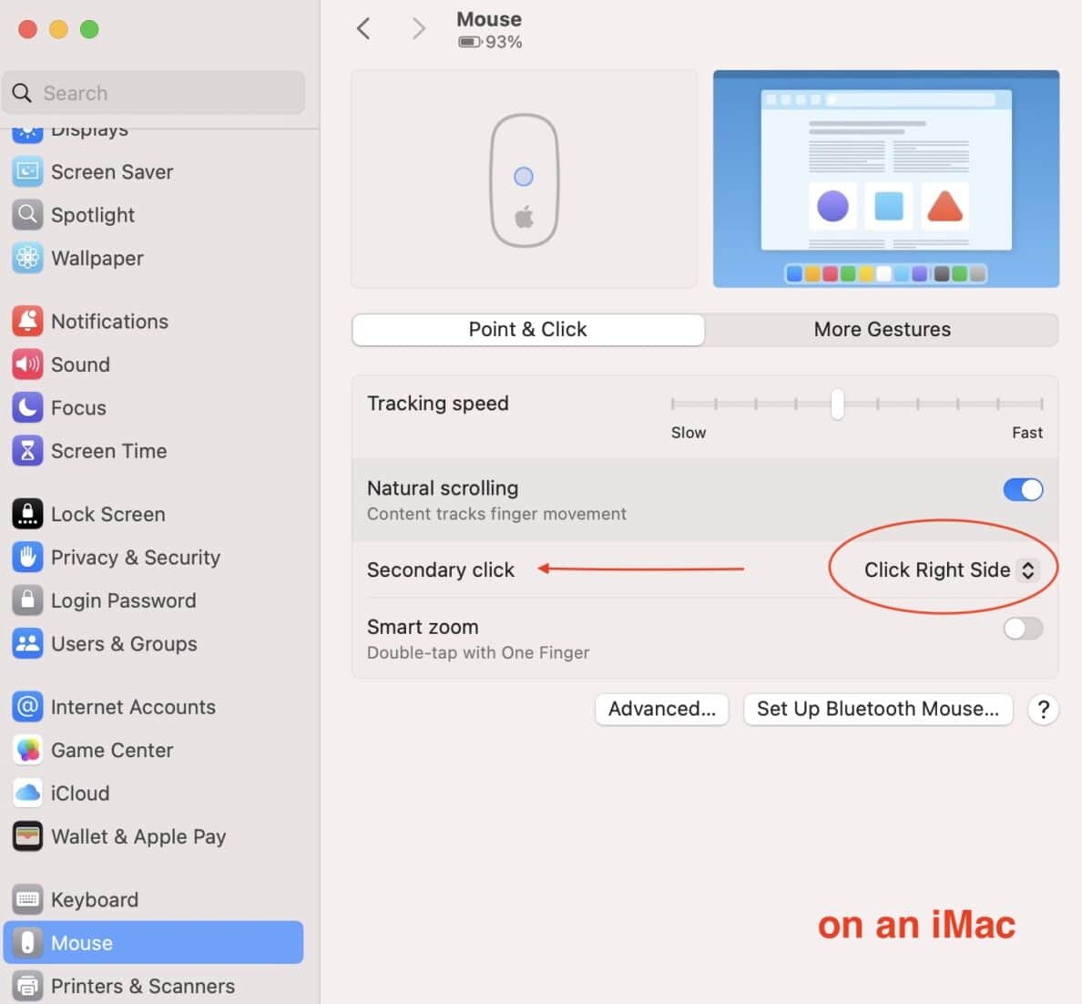The image size is (1082, 1004).
Task: Open Privacy & Security hand icon
Action: pos(27,558)
